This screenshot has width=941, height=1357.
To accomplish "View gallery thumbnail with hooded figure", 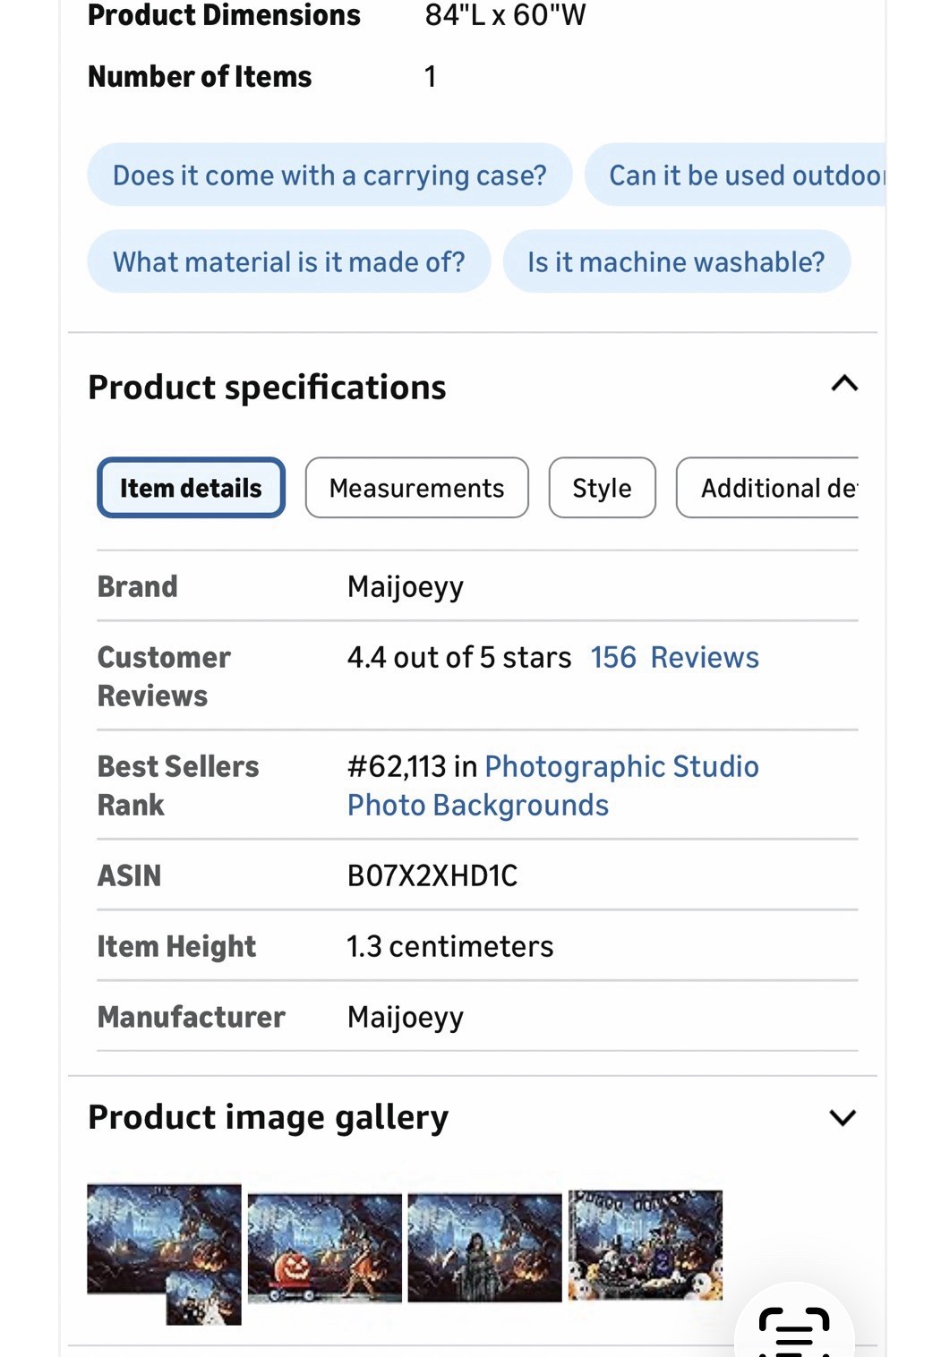I will (484, 1247).
